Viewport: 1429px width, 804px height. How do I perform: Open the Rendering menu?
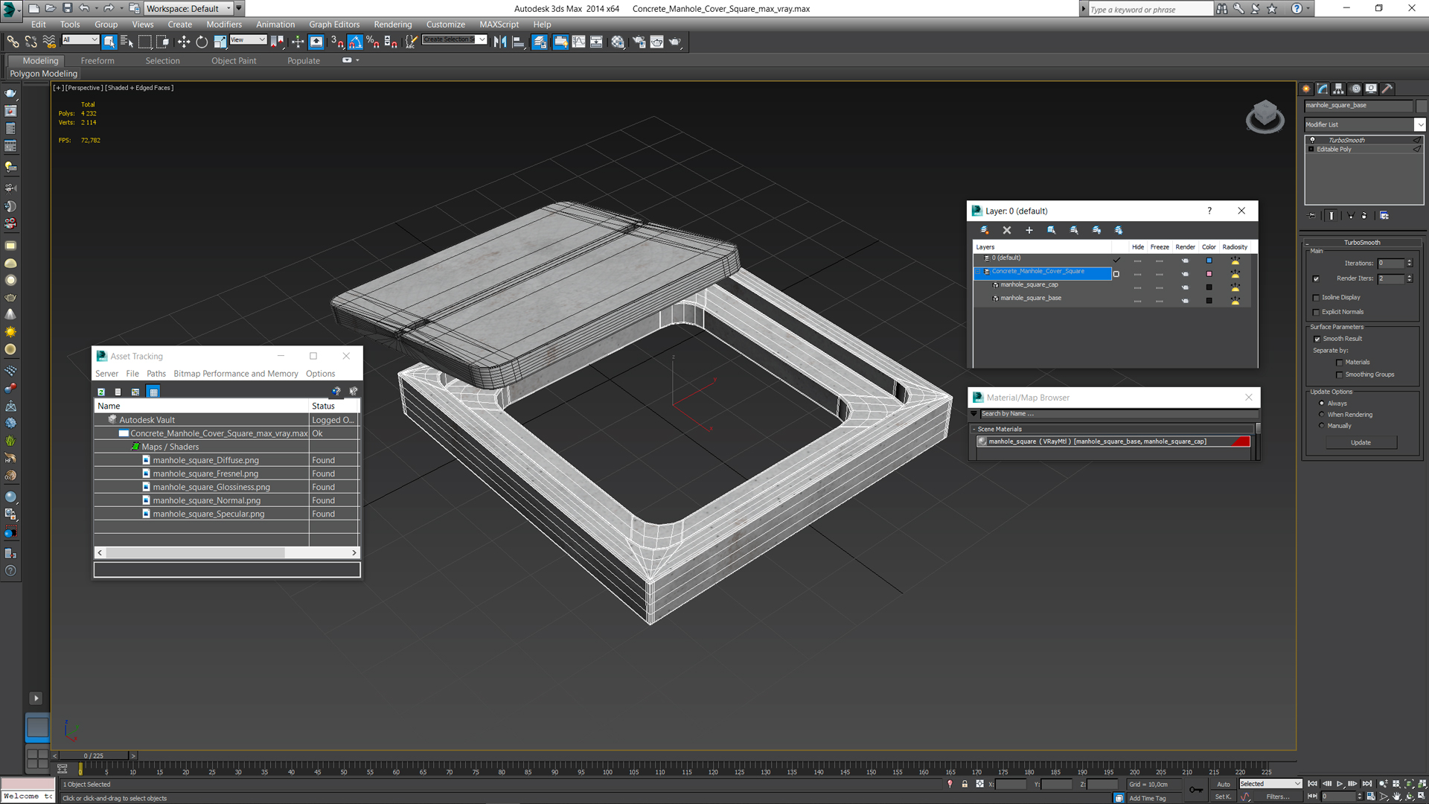click(x=392, y=25)
